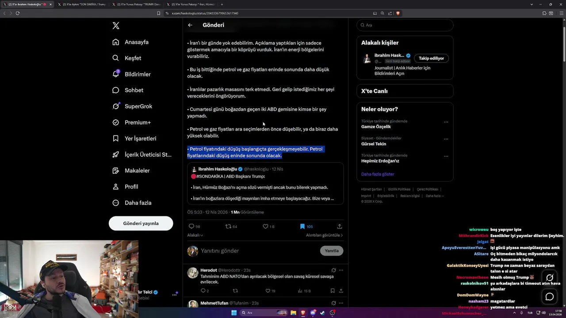Open Keşfet search page

tap(127, 58)
